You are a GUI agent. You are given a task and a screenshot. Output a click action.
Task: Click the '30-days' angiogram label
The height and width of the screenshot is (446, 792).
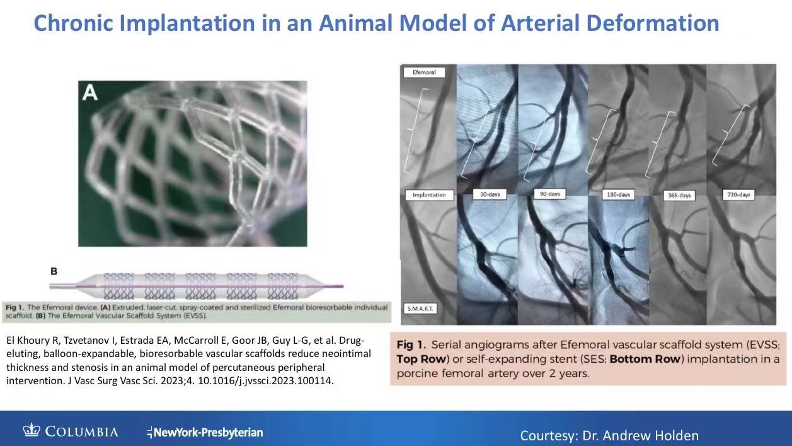(490, 194)
